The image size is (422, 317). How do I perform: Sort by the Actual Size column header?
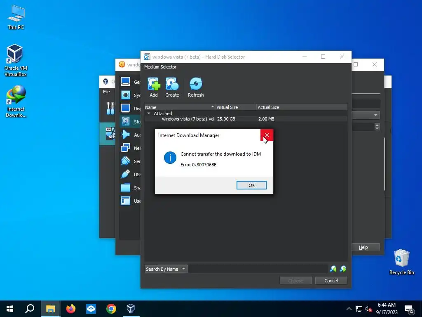302,107
